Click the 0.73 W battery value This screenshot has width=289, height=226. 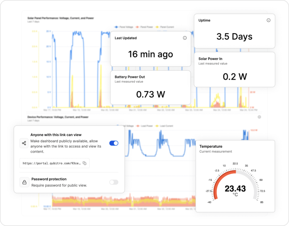150,94
